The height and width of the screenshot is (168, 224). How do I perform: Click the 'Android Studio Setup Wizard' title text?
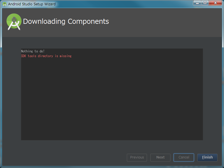pos(32,4)
